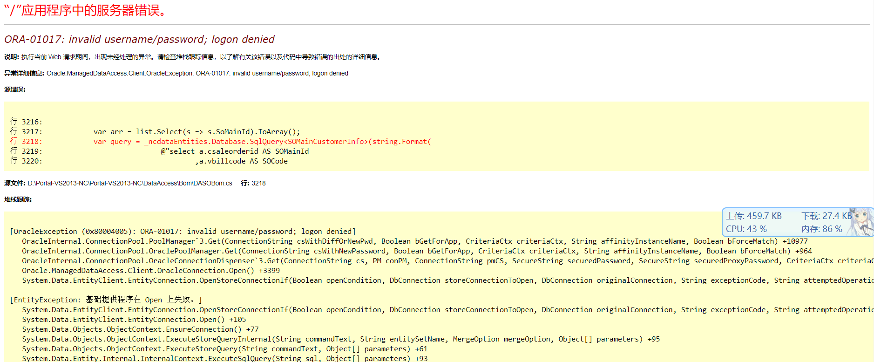Image resolution: width=874 pixels, height=362 pixels.
Task: Click the InternalContext.ExecuteSqlQuery stack trace line
Action: tap(224, 358)
